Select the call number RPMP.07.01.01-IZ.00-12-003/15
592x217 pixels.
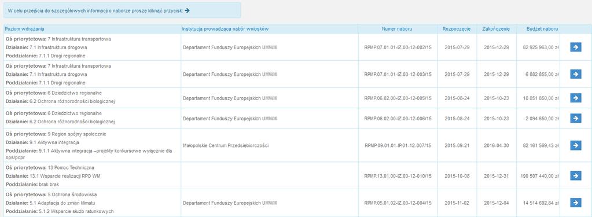398,75
